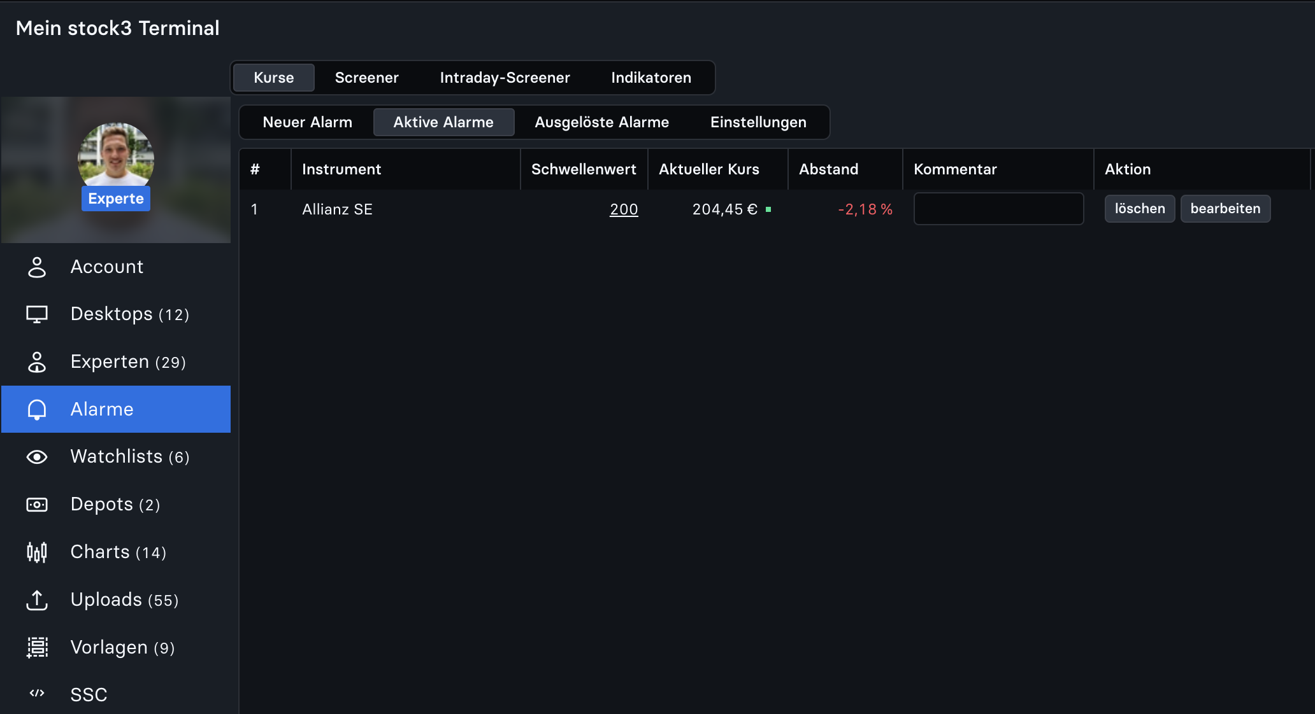1315x714 pixels.
Task: Click the Experte badge
Action: (116, 199)
